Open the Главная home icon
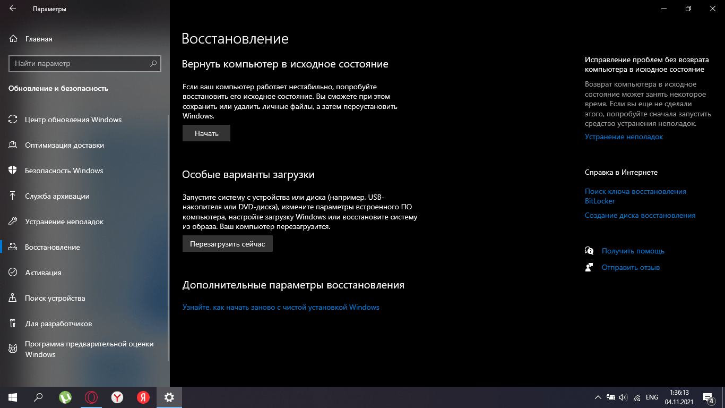The image size is (725, 408). click(x=13, y=39)
